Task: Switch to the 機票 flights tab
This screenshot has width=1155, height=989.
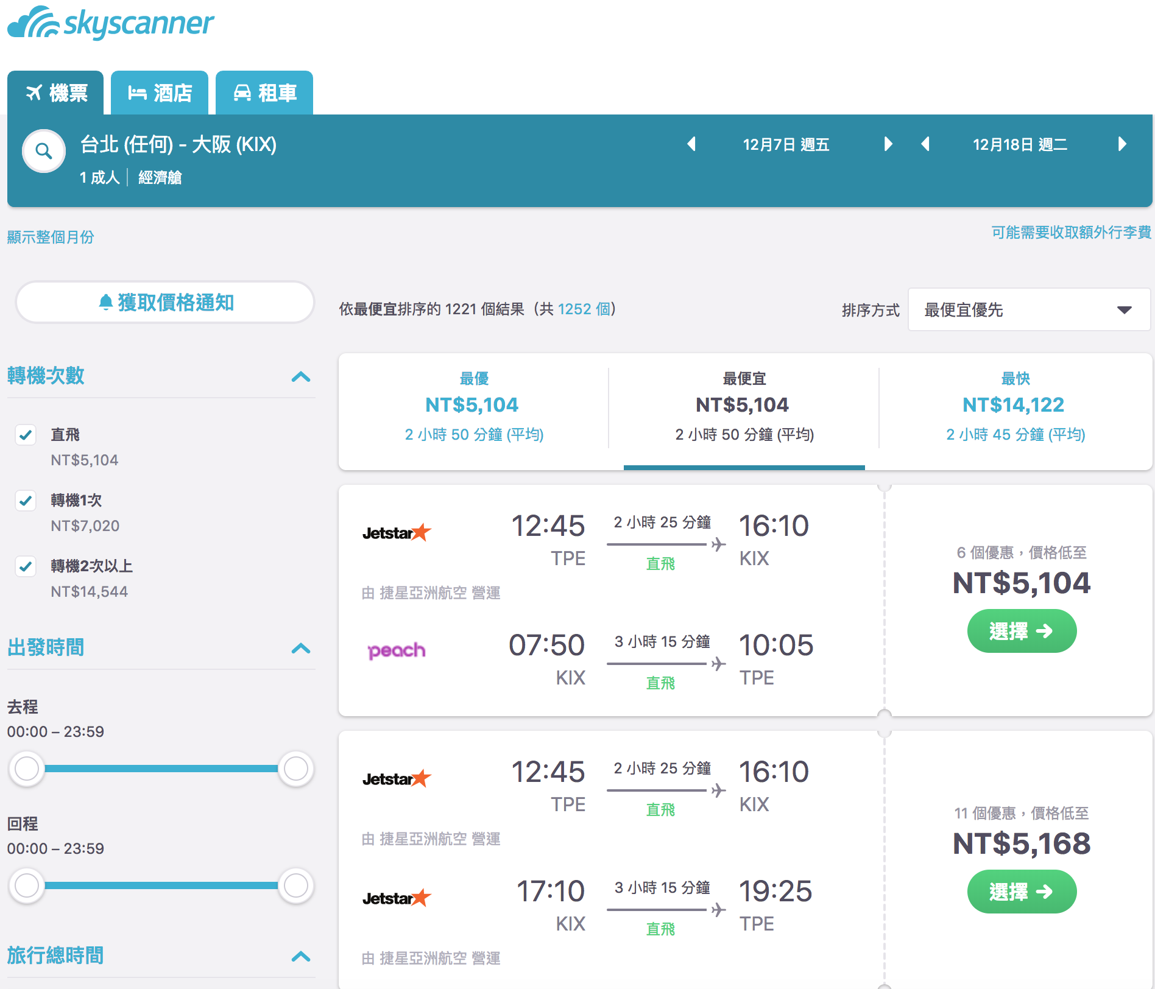Action: click(x=55, y=93)
